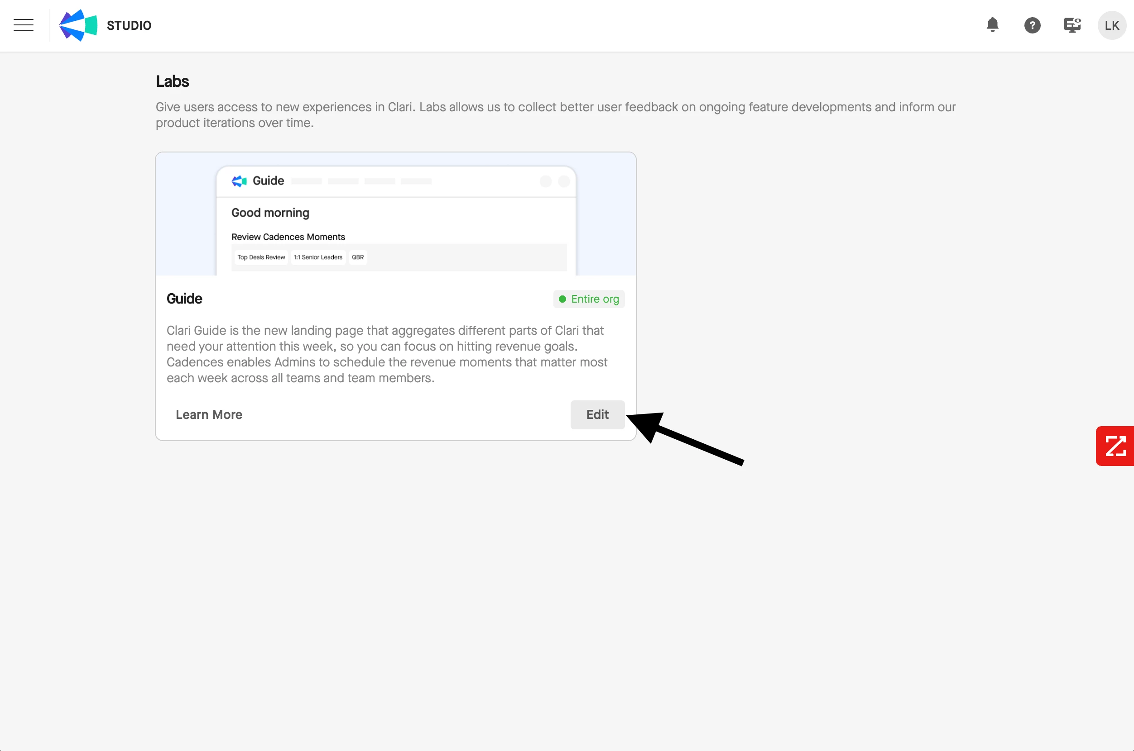Click the Guide preview thumbnail image

[x=395, y=214]
